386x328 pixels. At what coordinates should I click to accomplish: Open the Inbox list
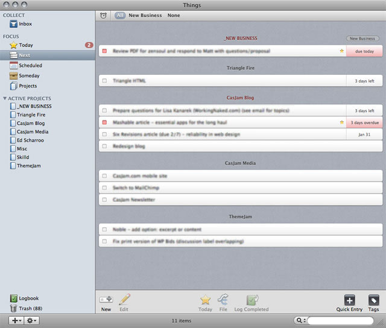pyautogui.click(x=21, y=24)
